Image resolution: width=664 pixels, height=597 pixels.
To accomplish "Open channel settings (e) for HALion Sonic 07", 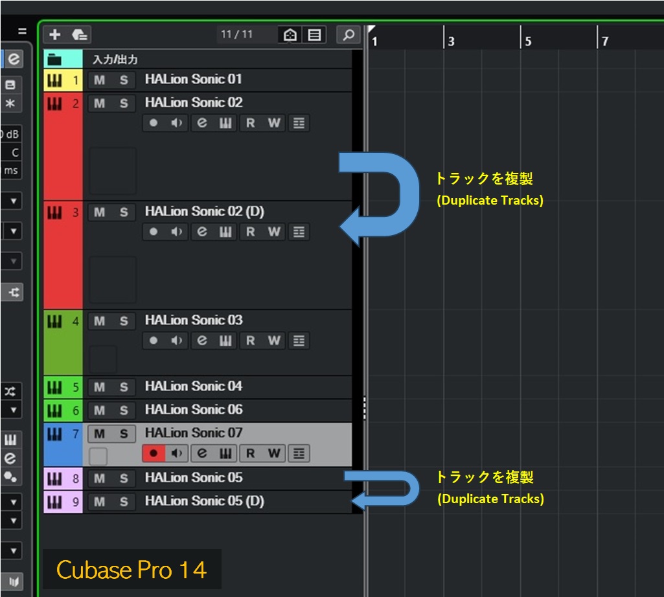I will 202,453.
